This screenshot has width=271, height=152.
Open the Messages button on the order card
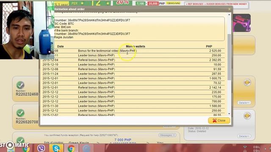click(167, 135)
